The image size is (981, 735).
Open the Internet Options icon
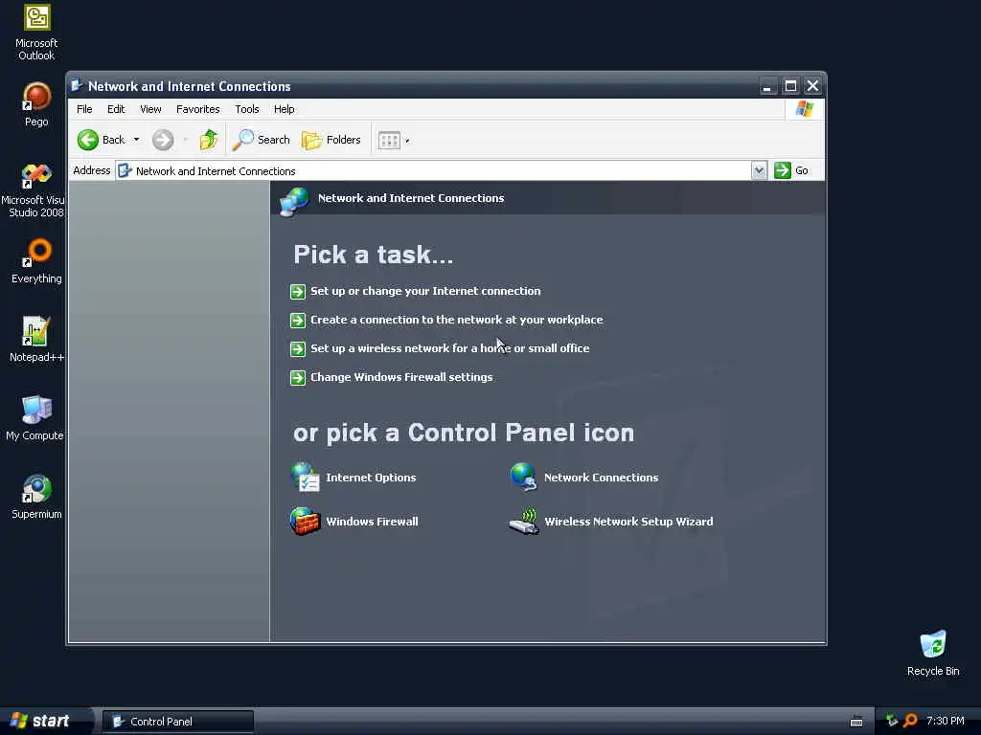coord(306,478)
